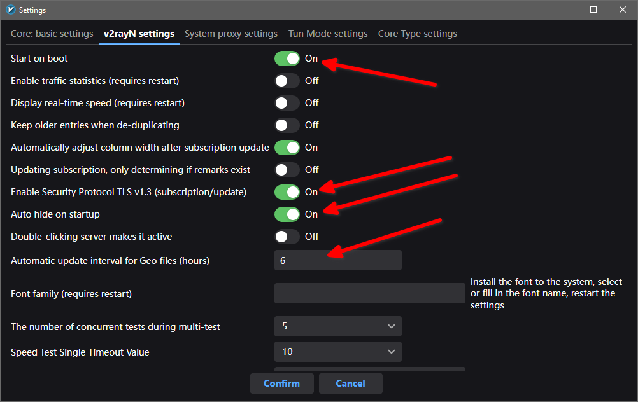Toggle Keep older entries when de-duplicating
This screenshot has width=638, height=402.
tap(287, 125)
